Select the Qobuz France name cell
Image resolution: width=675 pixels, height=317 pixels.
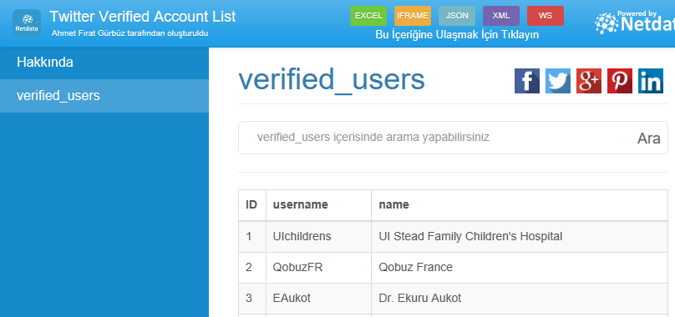click(x=520, y=268)
